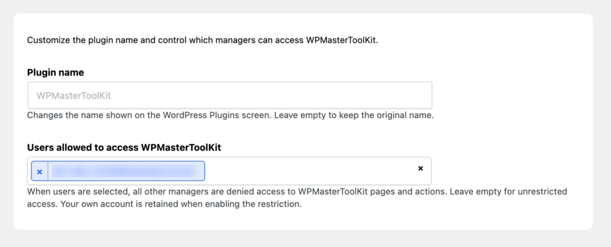This screenshot has height=247, width=611.
Task: Click 'Users allowed to access WPMasterToolKit' label
Action: click(124, 148)
